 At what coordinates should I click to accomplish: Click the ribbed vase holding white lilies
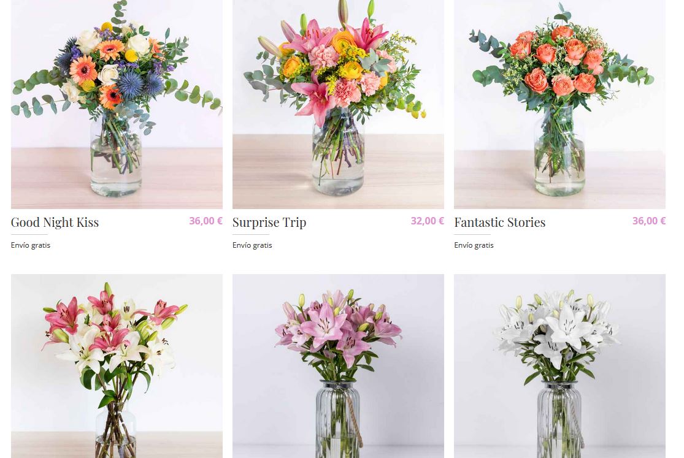[559, 419]
